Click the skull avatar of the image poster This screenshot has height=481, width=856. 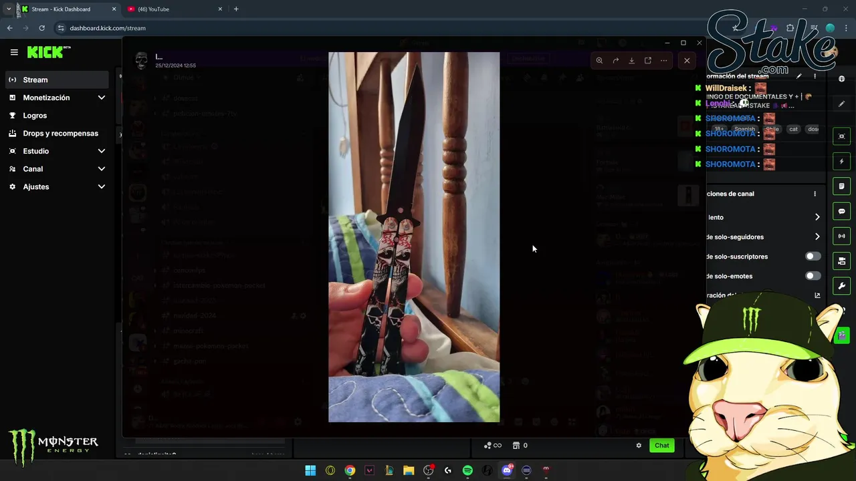tap(141, 61)
